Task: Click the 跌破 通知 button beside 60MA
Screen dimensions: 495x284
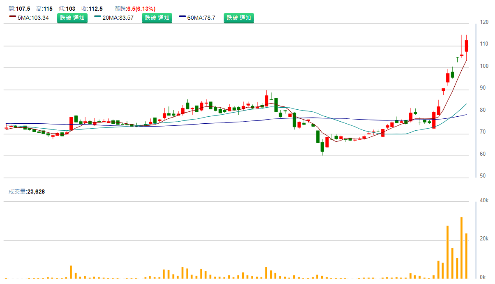Action: pyautogui.click(x=238, y=18)
